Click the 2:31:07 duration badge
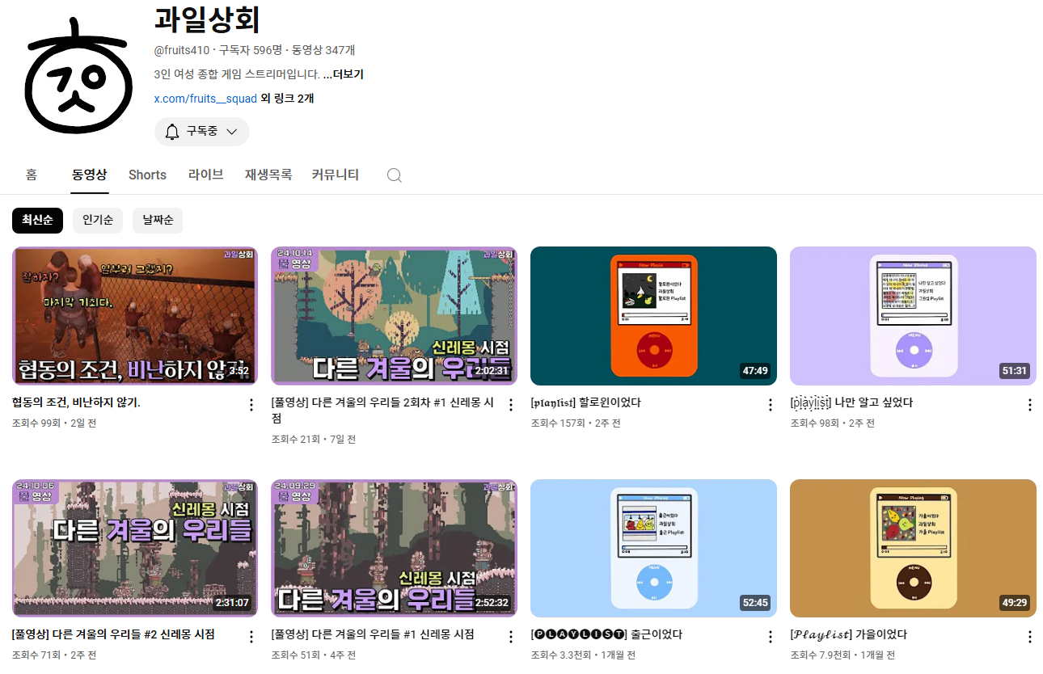 pyautogui.click(x=232, y=603)
